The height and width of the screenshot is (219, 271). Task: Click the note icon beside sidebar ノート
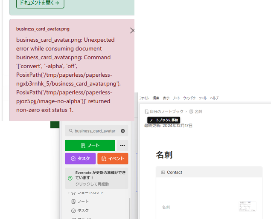73,202
